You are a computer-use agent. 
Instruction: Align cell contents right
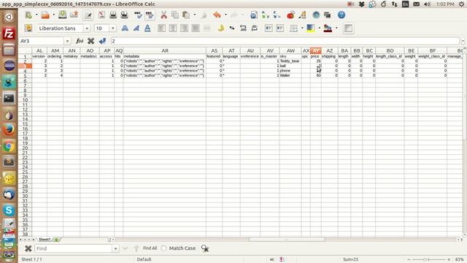pos(184,28)
